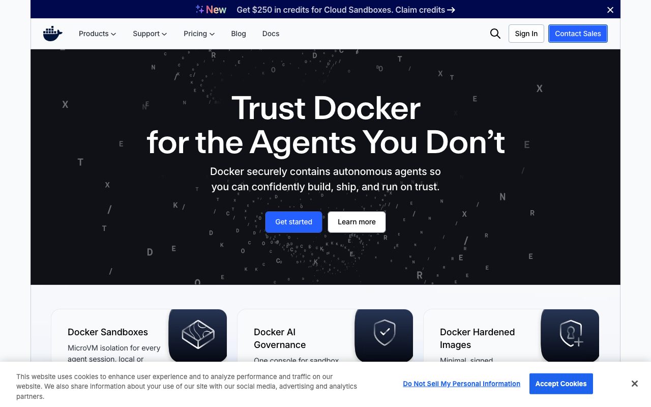Click the 'Trust Docker' headline
This screenshot has width=651, height=407.
pos(325,108)
